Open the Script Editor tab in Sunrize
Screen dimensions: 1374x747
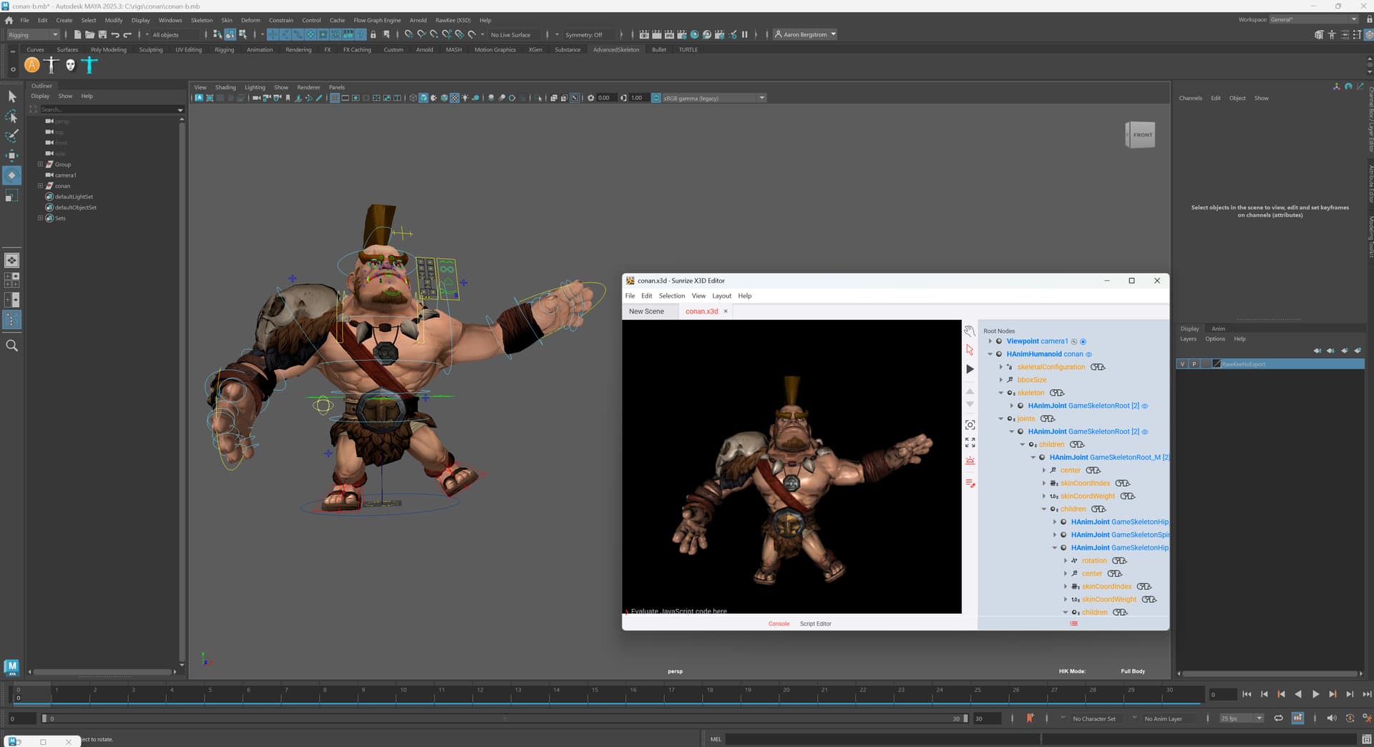[815, 624]
